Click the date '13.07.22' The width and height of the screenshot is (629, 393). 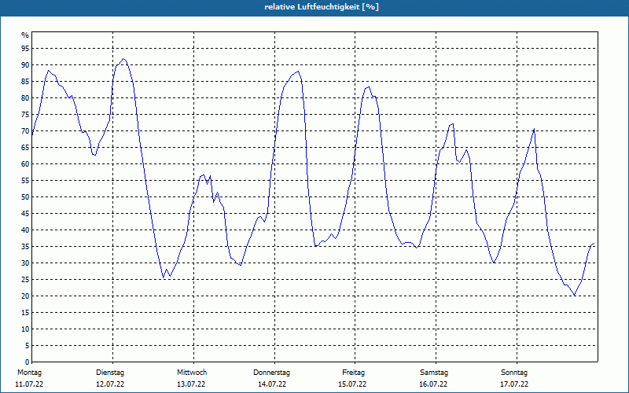tap(191, 384)
